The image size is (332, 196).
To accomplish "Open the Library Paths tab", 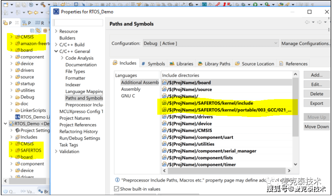I will point(214,64).
